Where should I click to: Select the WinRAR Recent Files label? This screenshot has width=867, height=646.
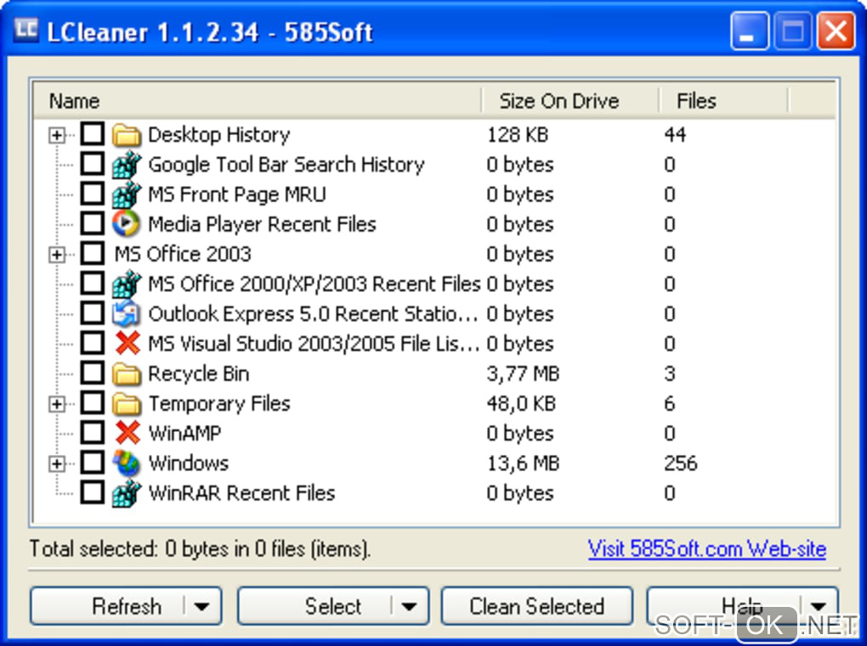pyautogui.click(x=241, y=493)
